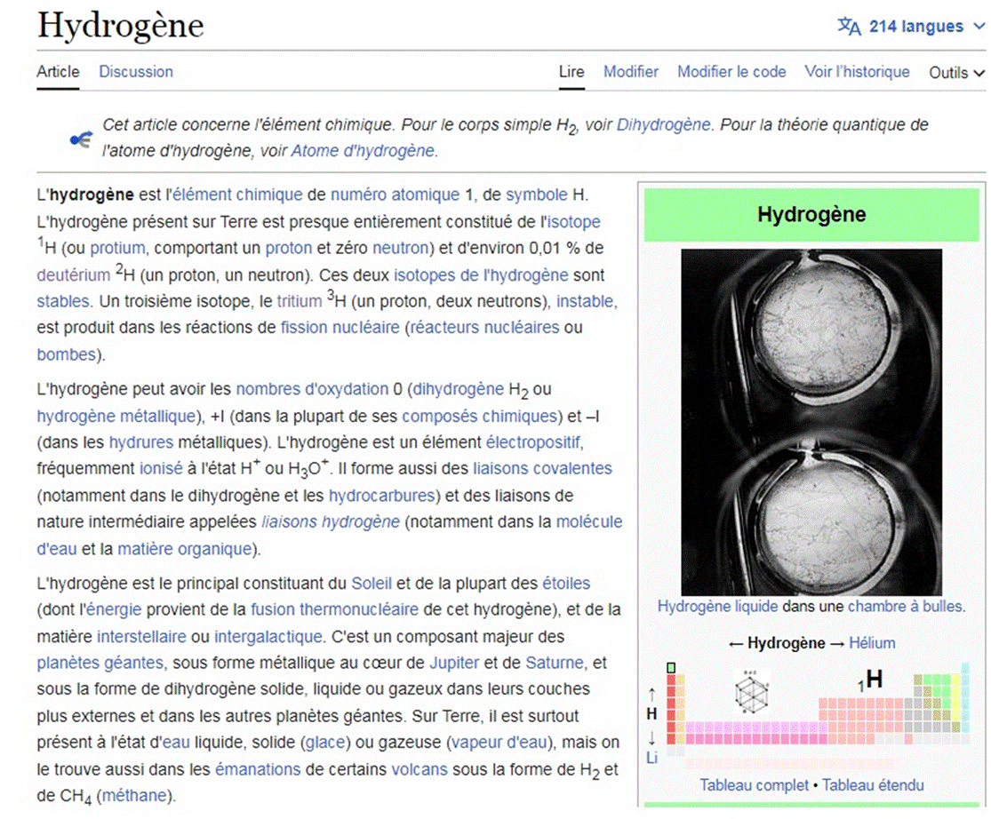The width and height of the screenshot is (991, 819).
Task: Open the Tableau complet link
Action: (x=754, y=785)
